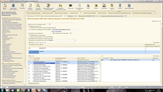Open the Рейтинги section
Screen dimensions: 163x92
[x=96, y=6]
